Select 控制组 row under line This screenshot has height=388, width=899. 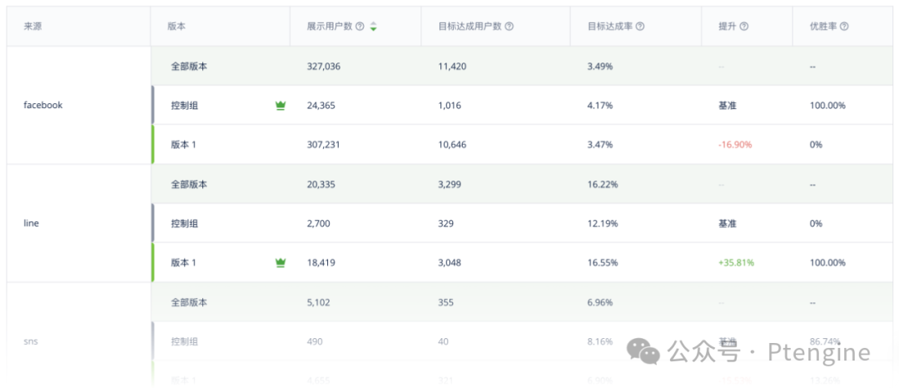185,224
